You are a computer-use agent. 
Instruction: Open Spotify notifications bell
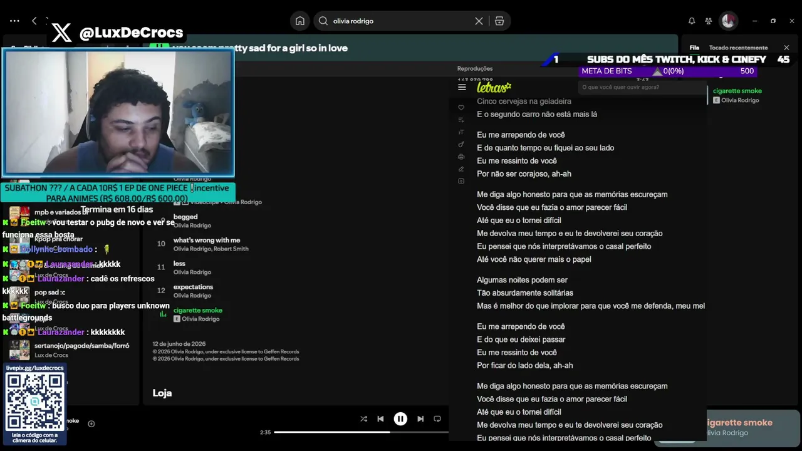(x=692, y=21)
